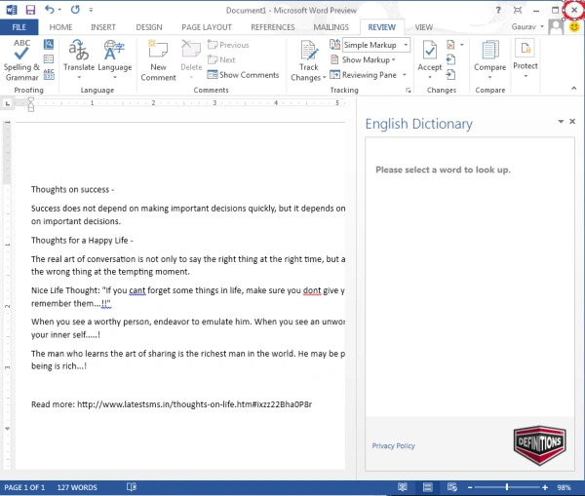Open Ribbon Display Options icon
585x496 pixels.
tap(518, 10)
